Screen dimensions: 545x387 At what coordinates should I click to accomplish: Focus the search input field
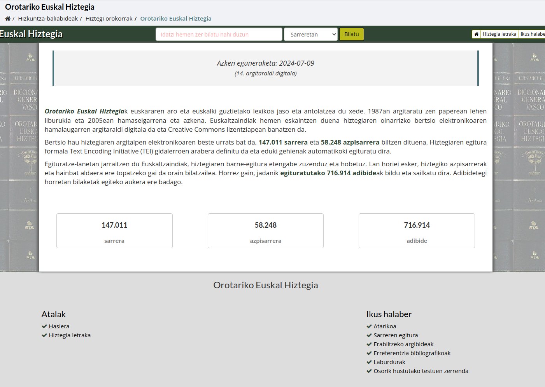[x=219, y=34]
